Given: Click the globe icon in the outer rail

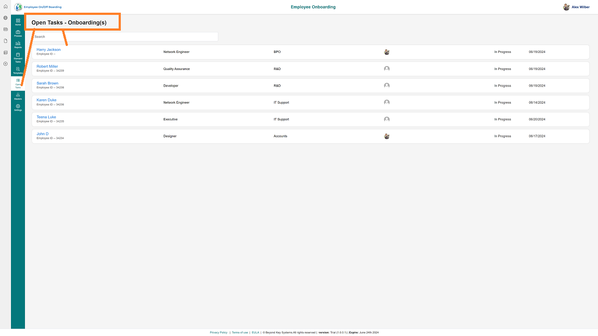Looking at the screenshot, I should click(5, 18).
